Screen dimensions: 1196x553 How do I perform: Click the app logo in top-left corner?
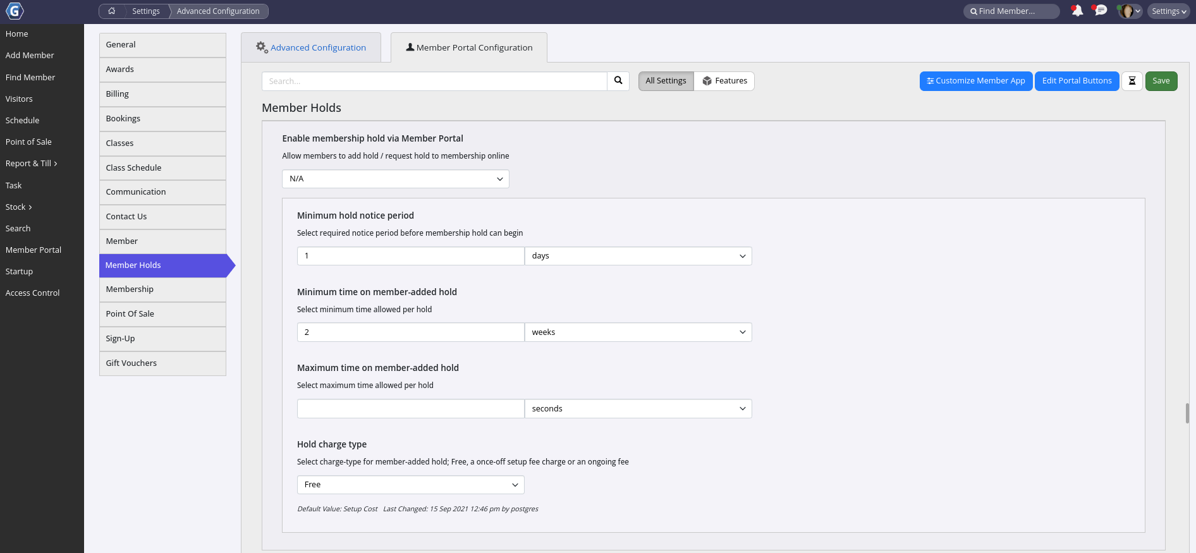[x=15, y=11]
